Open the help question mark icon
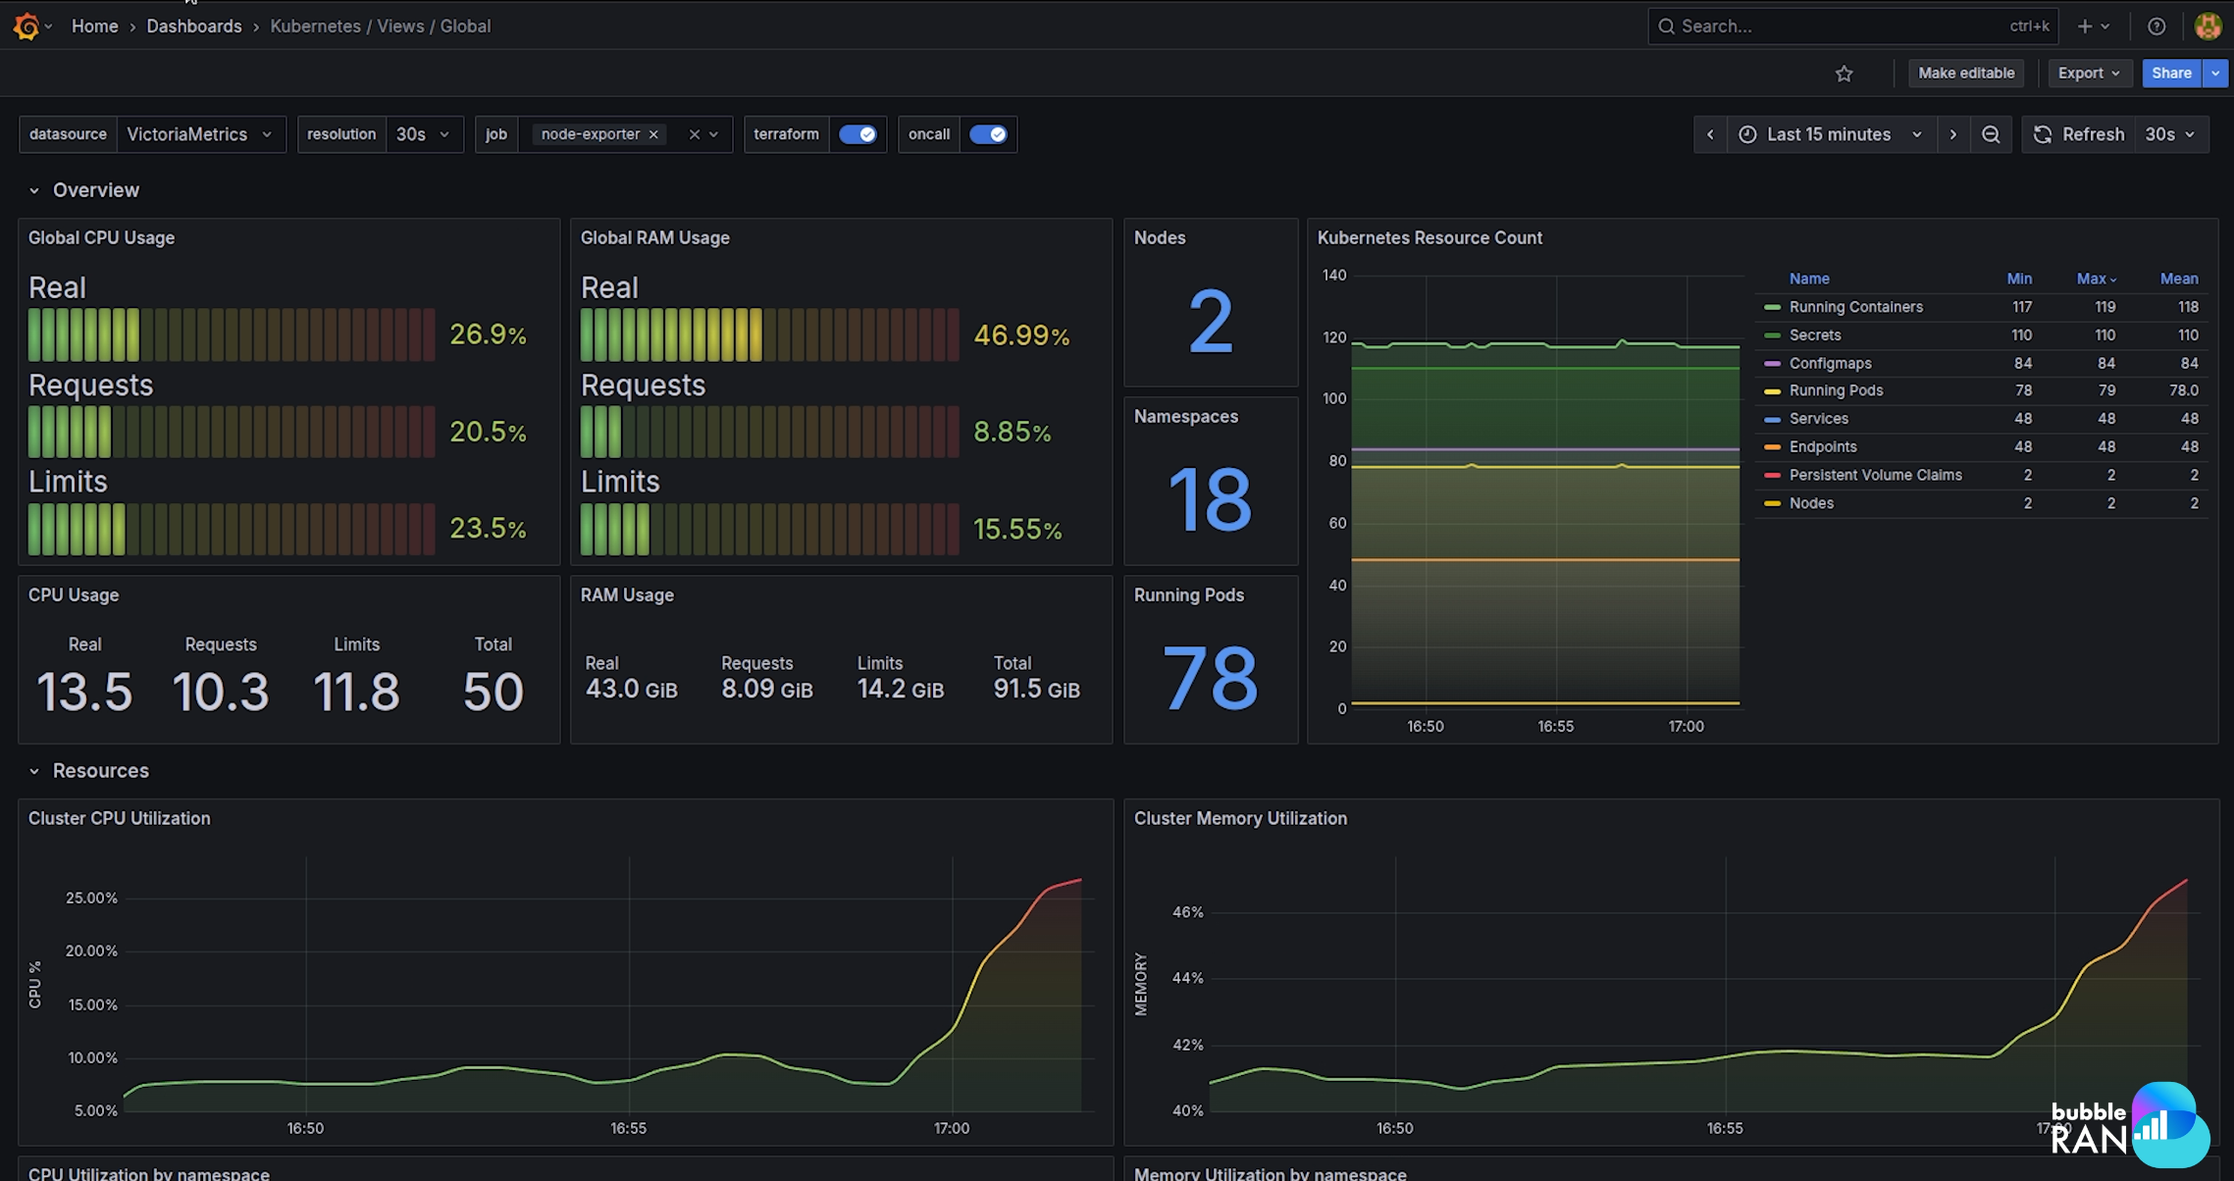Viewport: 2234px width, 1181px height. [x=2156, y=26]
